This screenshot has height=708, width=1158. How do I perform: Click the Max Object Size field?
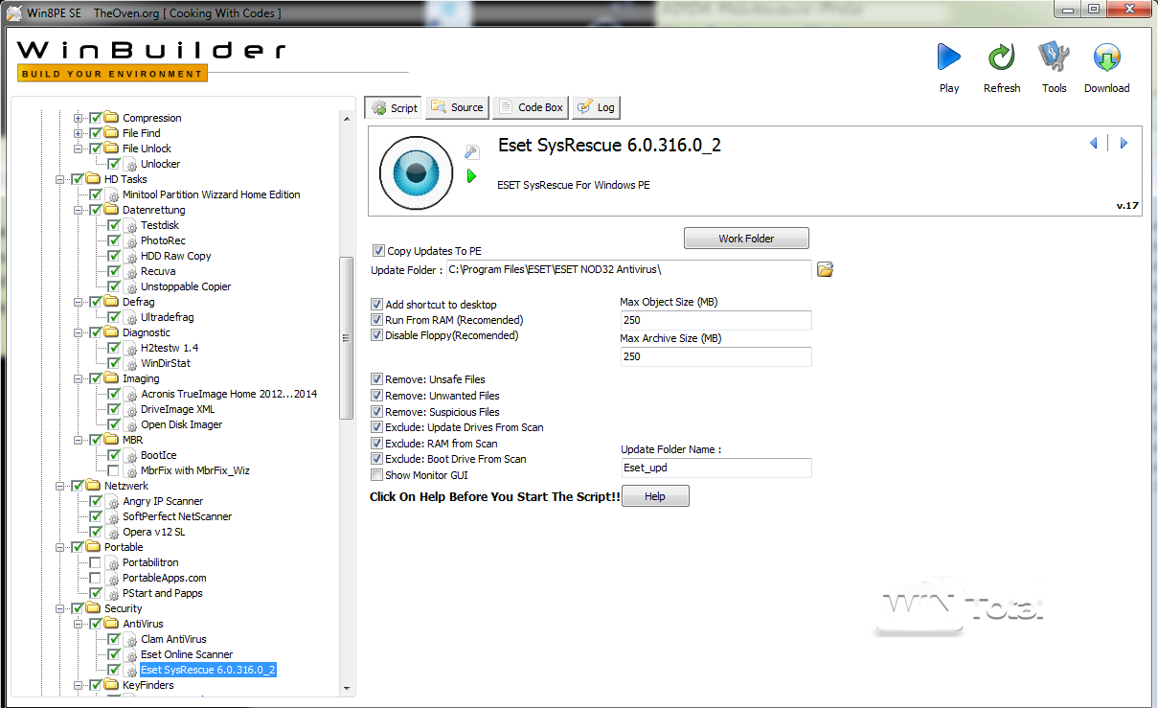pos(715,320)
